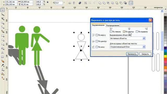Click the Back minus front icon
167x94 pixels.
tap(121, 3)
